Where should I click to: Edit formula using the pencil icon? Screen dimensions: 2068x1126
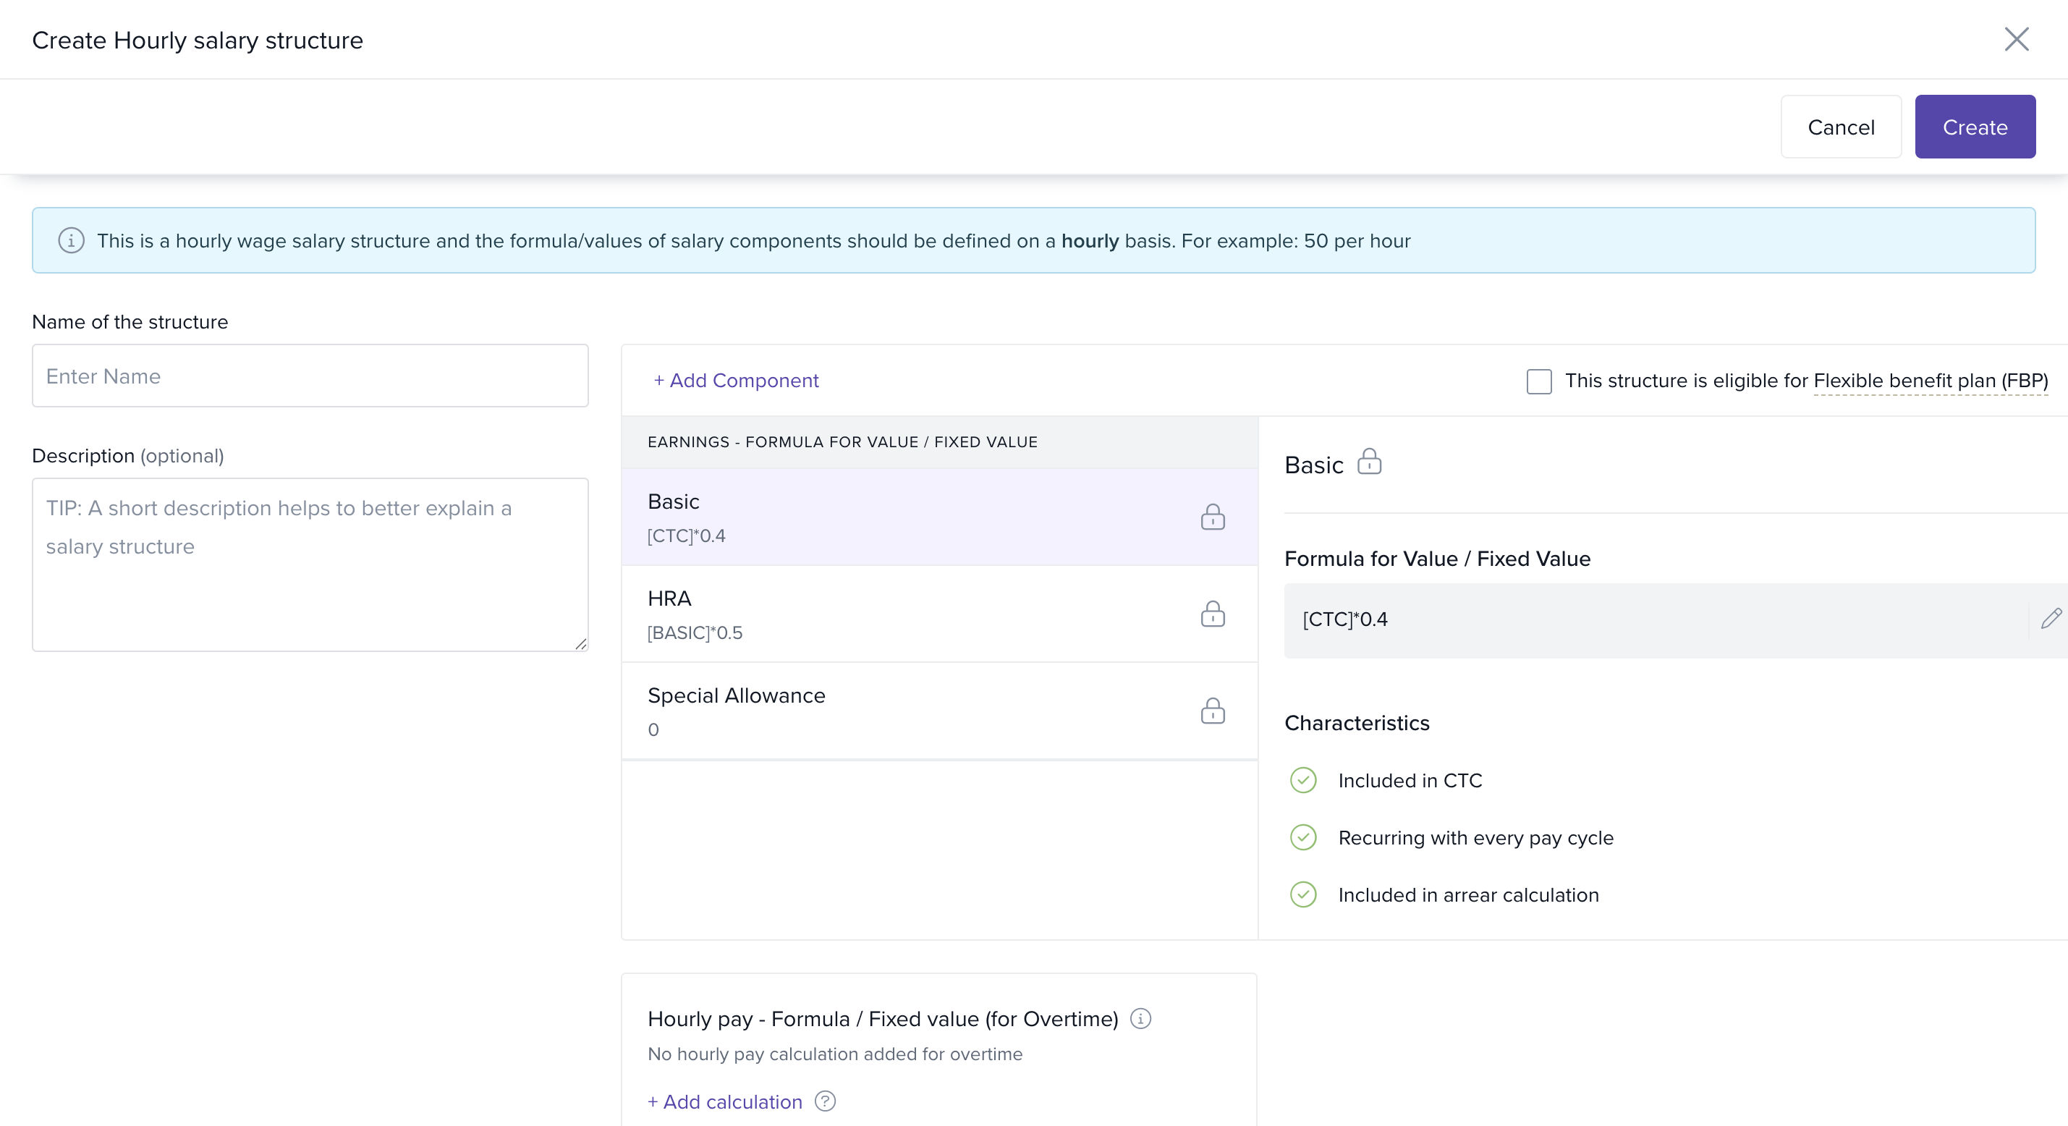[x=2051, y=619]
